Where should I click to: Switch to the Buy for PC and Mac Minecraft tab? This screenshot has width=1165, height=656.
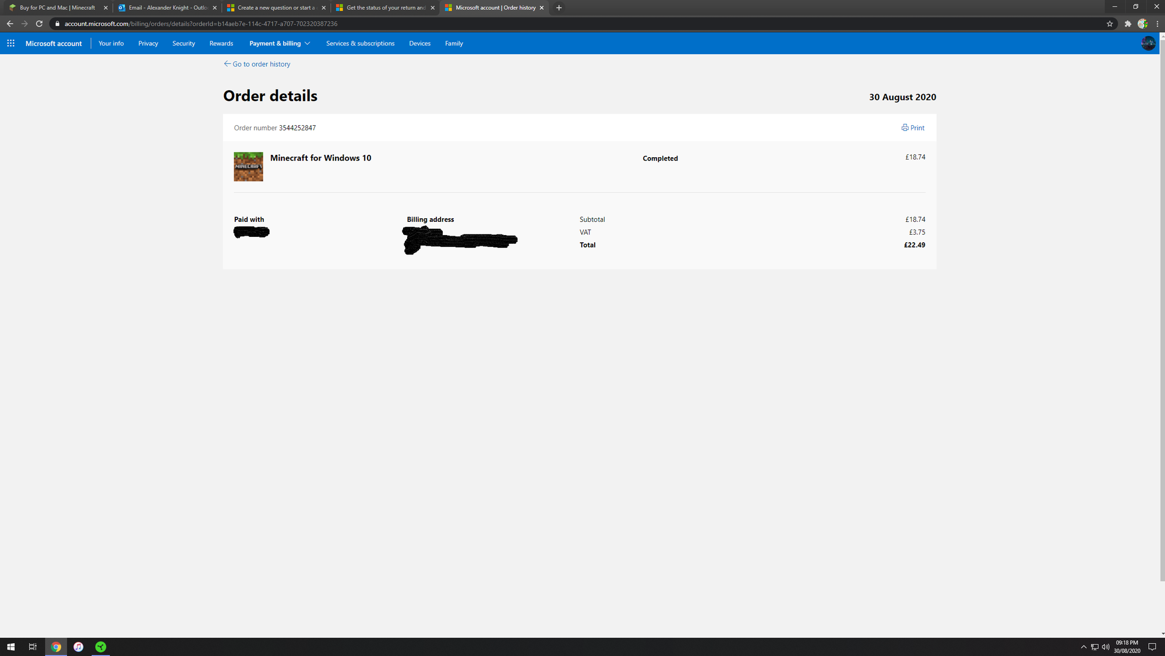[x=57, y=8]
